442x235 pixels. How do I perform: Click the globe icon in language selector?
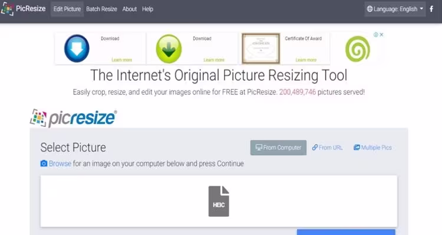click(x=370, y=9)
